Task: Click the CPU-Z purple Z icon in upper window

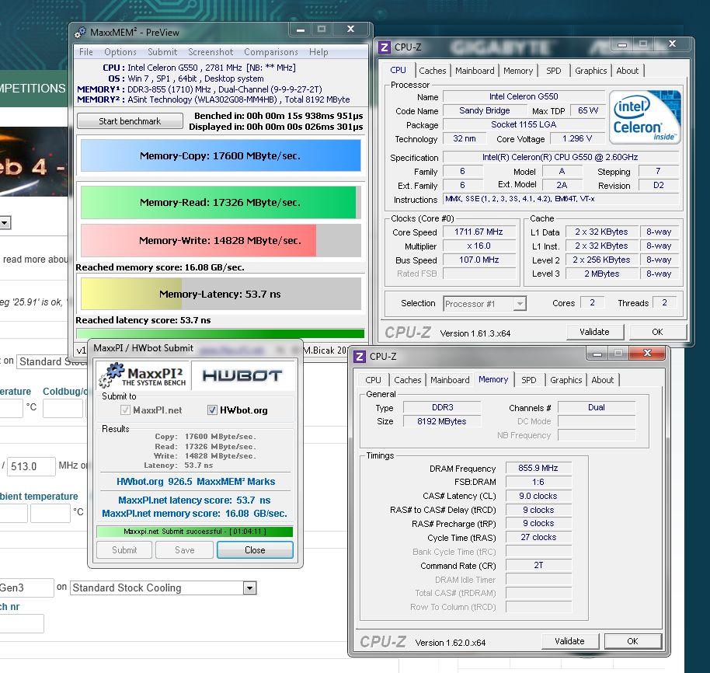Action: coord(385,47)
